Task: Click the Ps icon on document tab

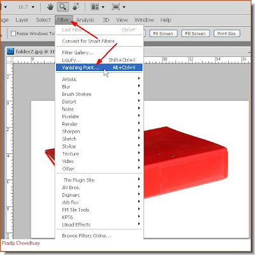Action: tap(10, 51)
